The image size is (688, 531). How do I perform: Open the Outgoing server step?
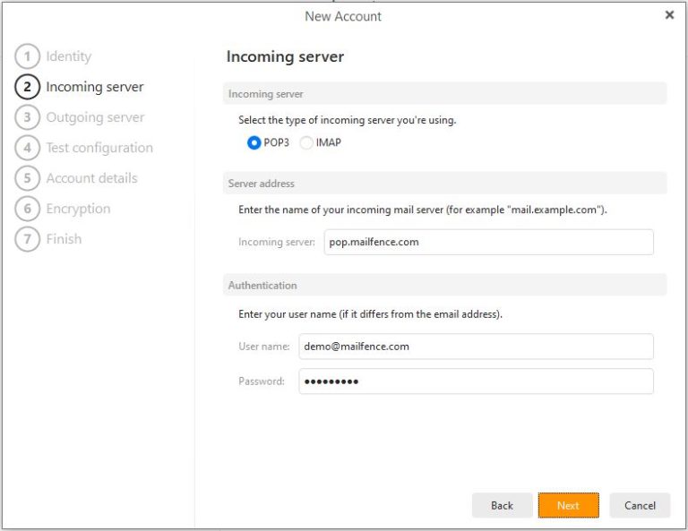point(95,117)
